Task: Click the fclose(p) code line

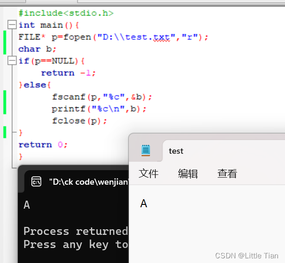Action: click(79, 121)
